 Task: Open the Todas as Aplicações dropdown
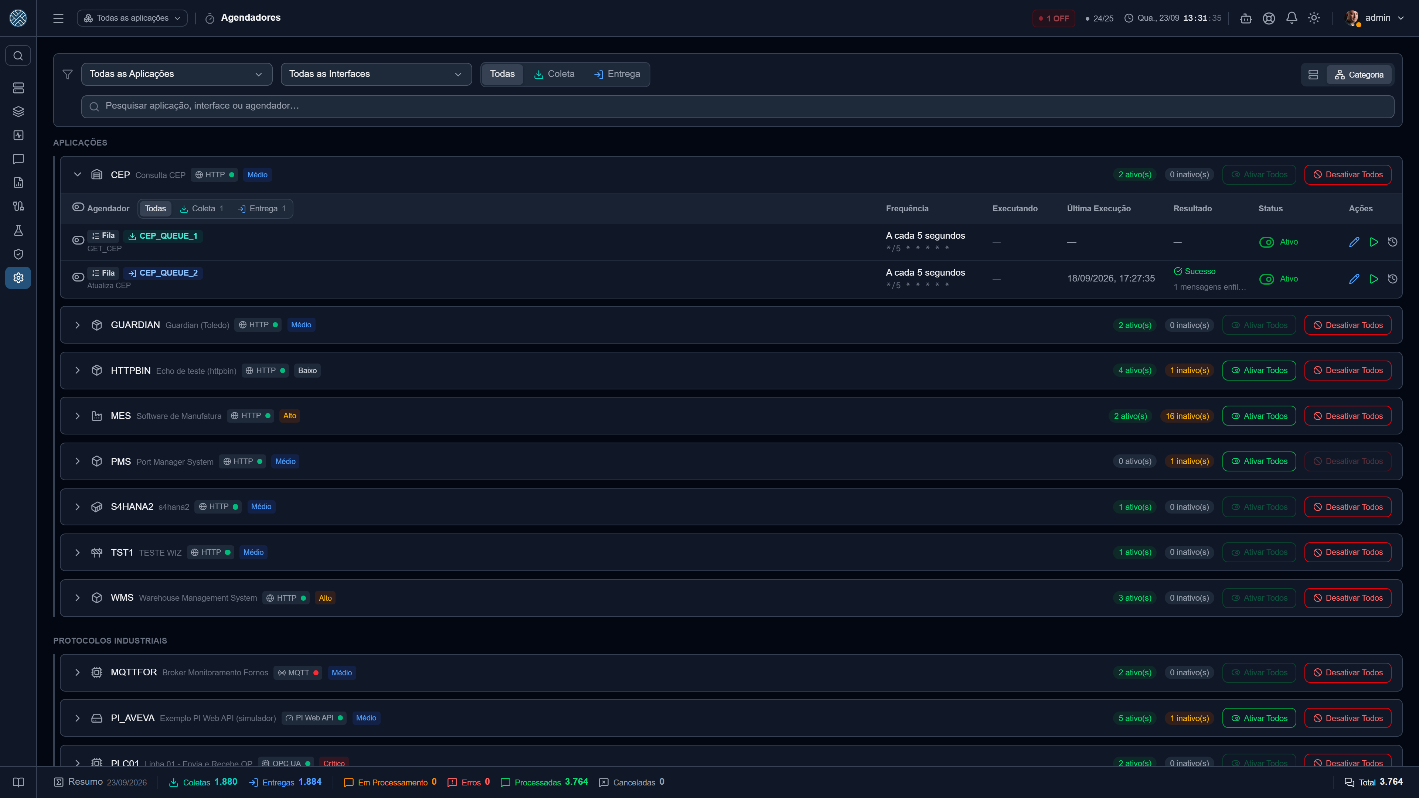coord(177,74)
